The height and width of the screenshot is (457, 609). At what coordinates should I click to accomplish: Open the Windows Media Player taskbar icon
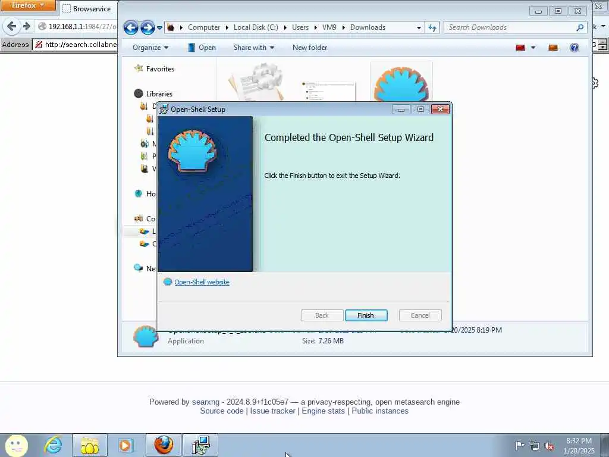125,445
